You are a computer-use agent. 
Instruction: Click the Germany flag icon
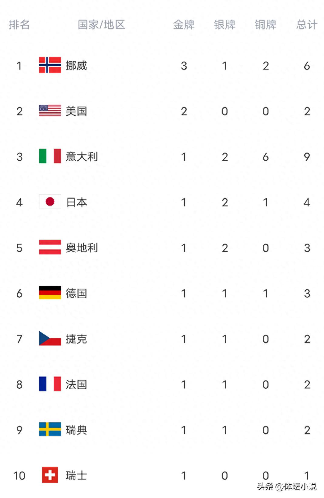point(50,293)
